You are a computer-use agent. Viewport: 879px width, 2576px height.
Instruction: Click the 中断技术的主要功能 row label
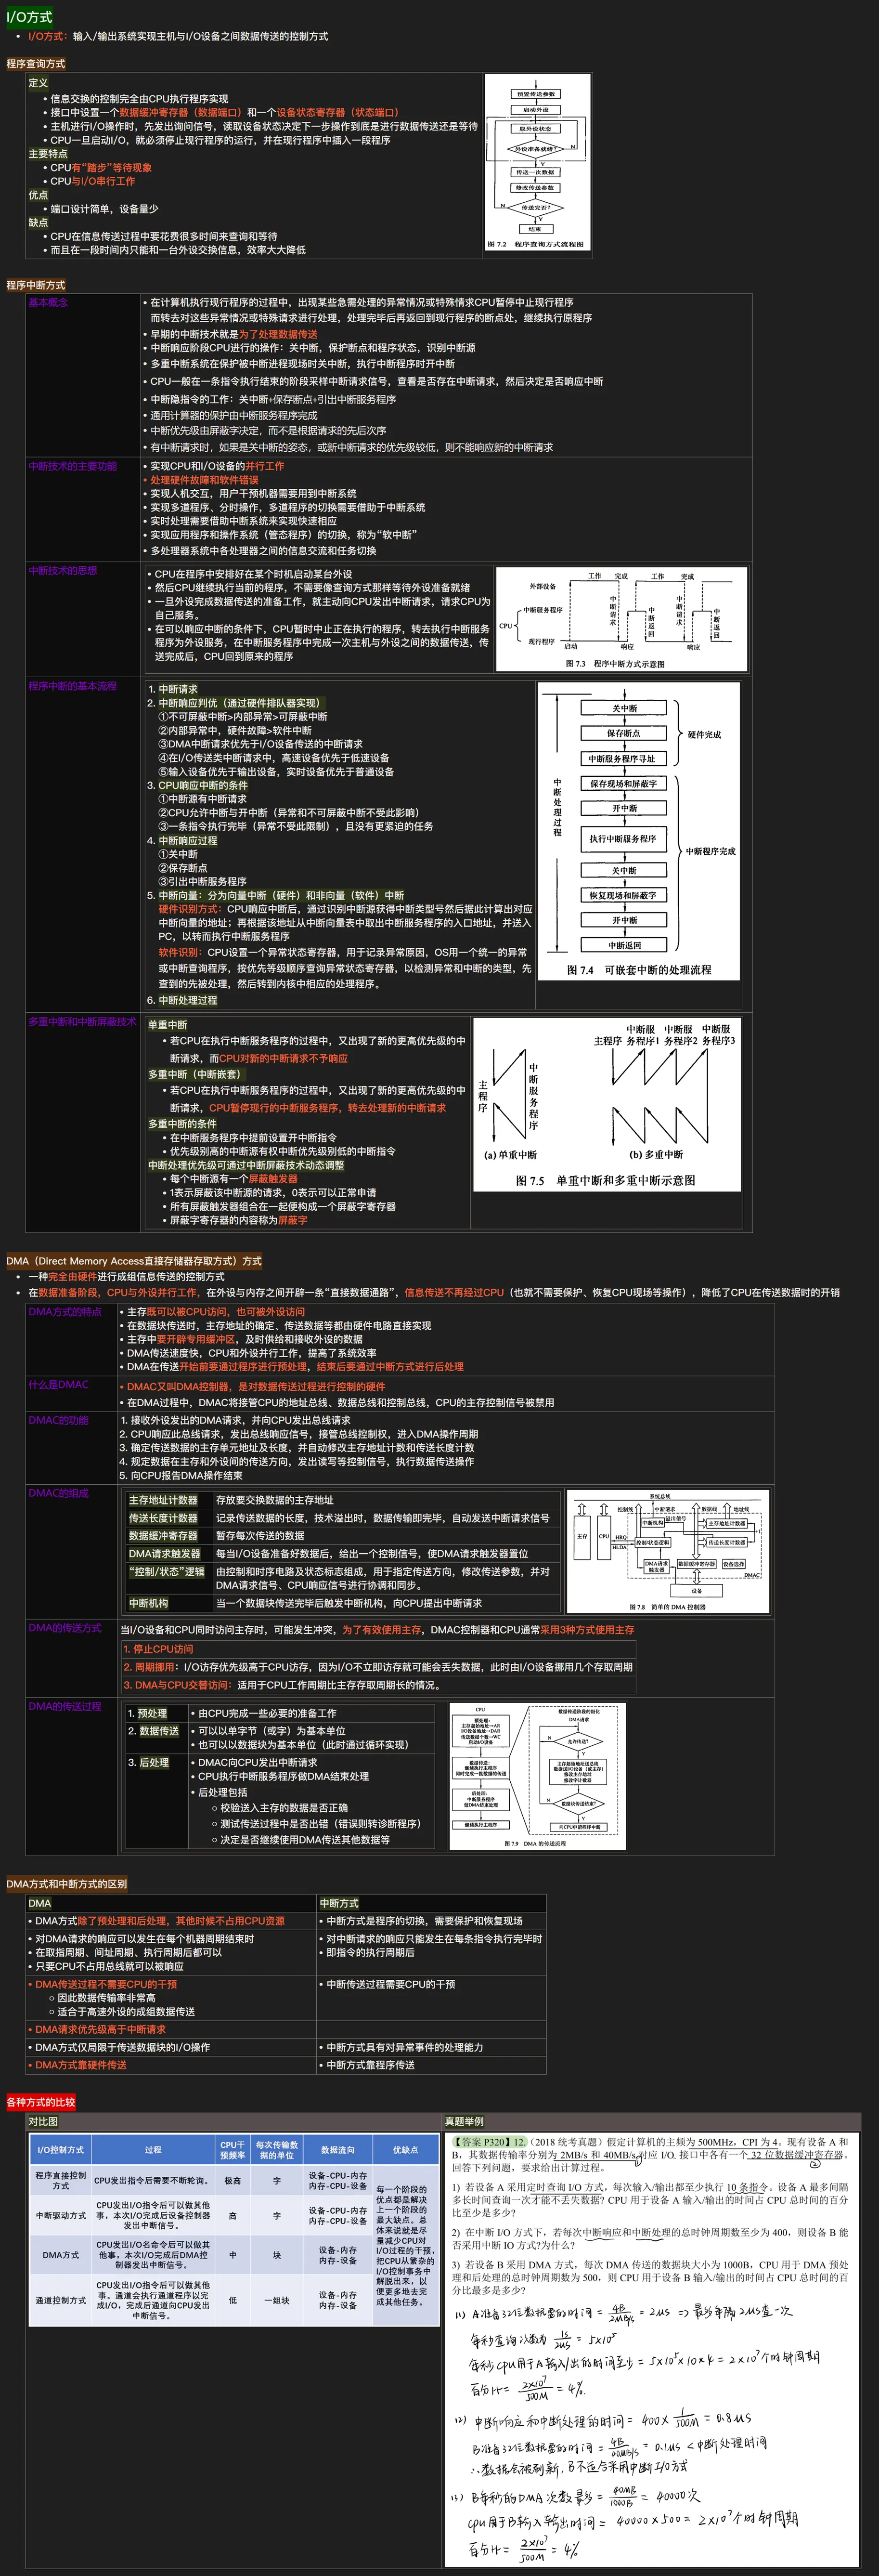pos(72,466)
